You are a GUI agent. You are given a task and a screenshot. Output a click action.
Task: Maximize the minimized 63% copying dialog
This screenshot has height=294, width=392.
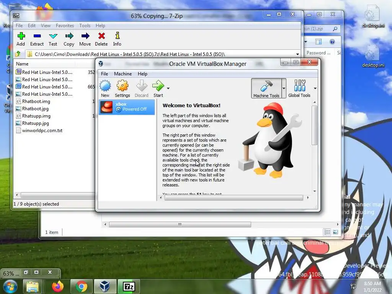36,272
